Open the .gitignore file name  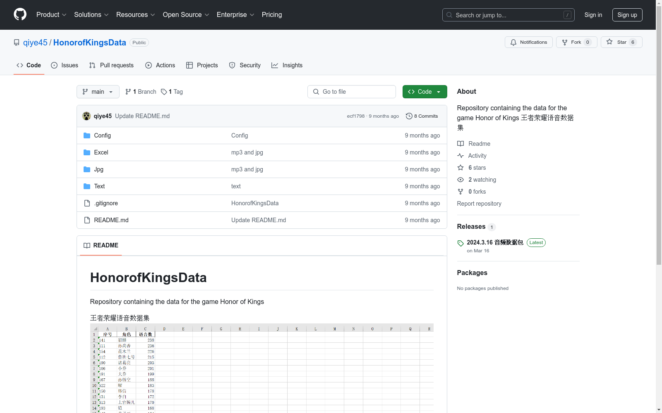click(106, 203)
